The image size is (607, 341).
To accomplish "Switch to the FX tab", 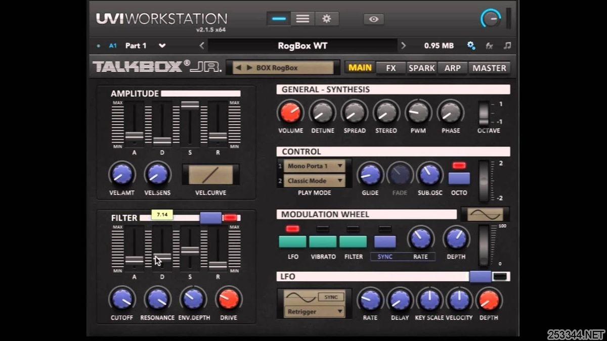I will [x=391, y=68].
